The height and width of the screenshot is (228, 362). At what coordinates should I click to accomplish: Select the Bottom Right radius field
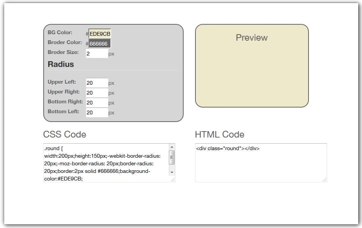click(97, 102)
